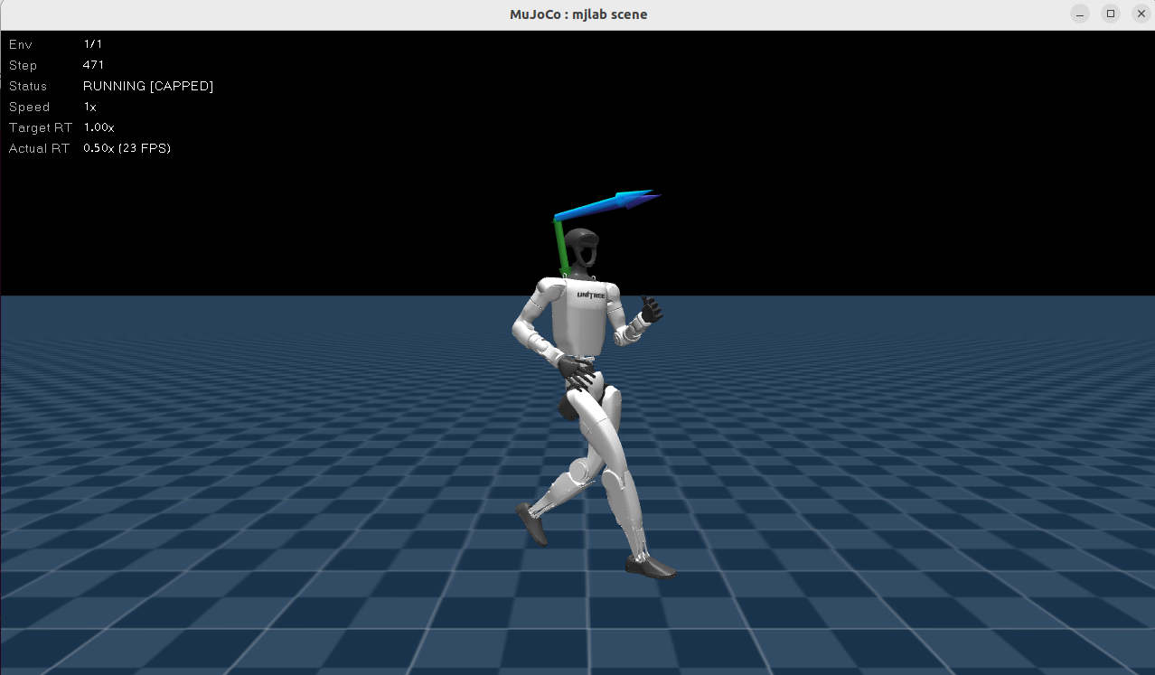Viewport: 1155px width, 675px height.
Task: Click the robot's lifted rear foot
Action: click(x=531, y=524)
